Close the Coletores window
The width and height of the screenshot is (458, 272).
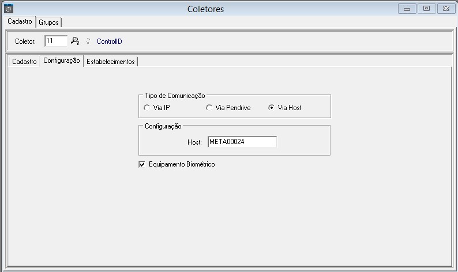(x=445, y=9)
